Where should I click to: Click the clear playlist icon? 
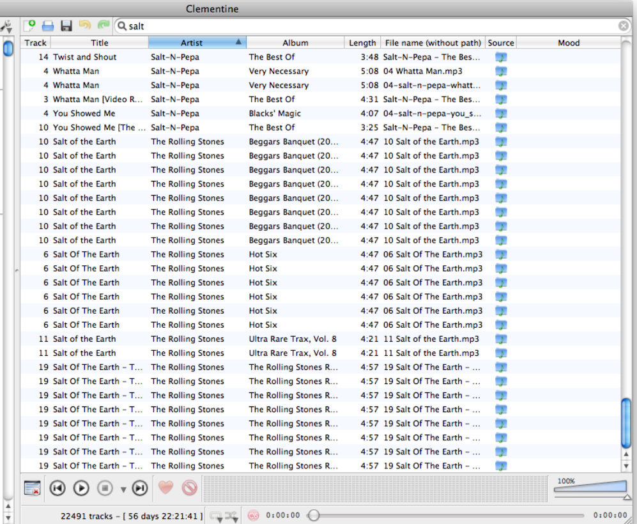pos(32,488)
